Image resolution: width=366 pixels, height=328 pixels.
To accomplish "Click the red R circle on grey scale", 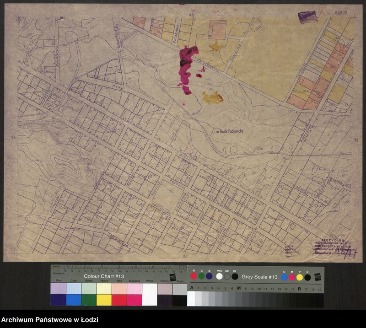I will (x=194, y=276).
